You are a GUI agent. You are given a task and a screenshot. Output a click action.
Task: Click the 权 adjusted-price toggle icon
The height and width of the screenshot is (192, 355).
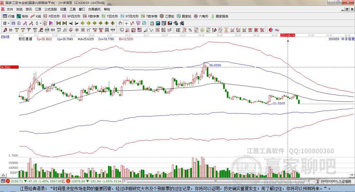pyautogui.click(x=45, y=23)
